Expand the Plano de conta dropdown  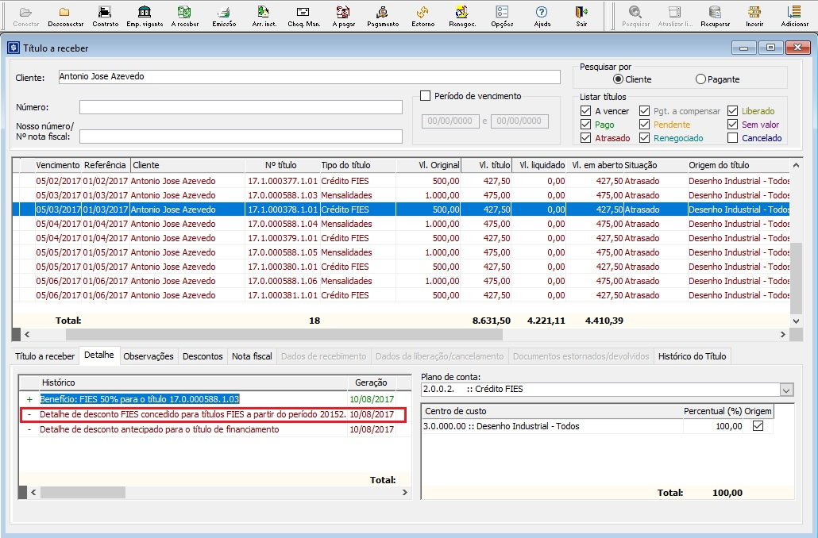(x=786, y=390)
